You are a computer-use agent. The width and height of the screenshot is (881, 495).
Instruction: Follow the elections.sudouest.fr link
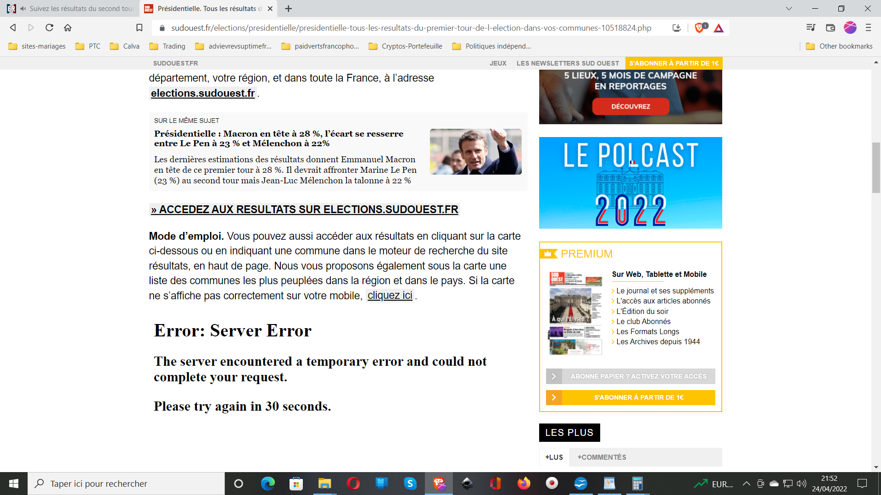point(203,93)
